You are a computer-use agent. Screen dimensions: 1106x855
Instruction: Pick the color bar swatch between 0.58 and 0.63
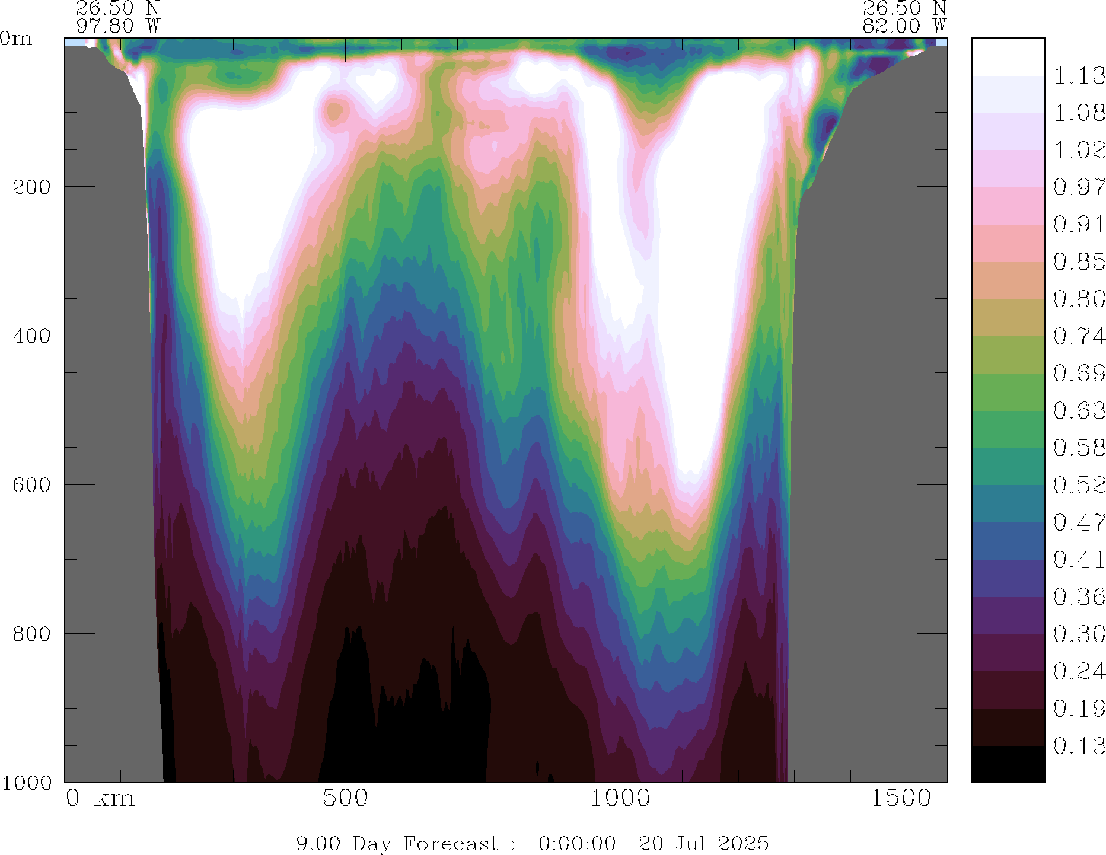coord(1008,429)
